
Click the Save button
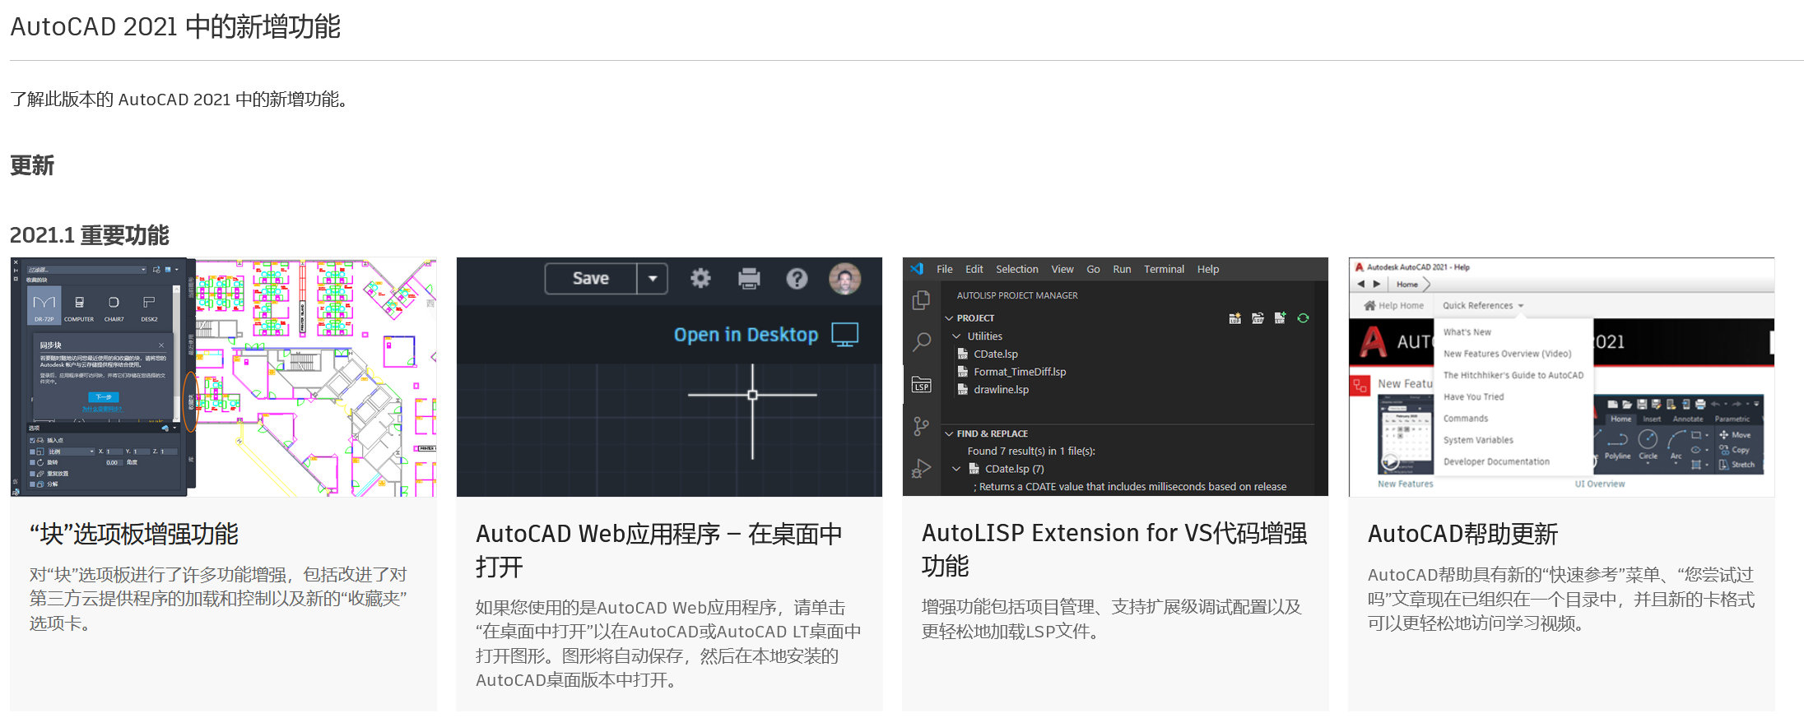[x=591, y=279]
